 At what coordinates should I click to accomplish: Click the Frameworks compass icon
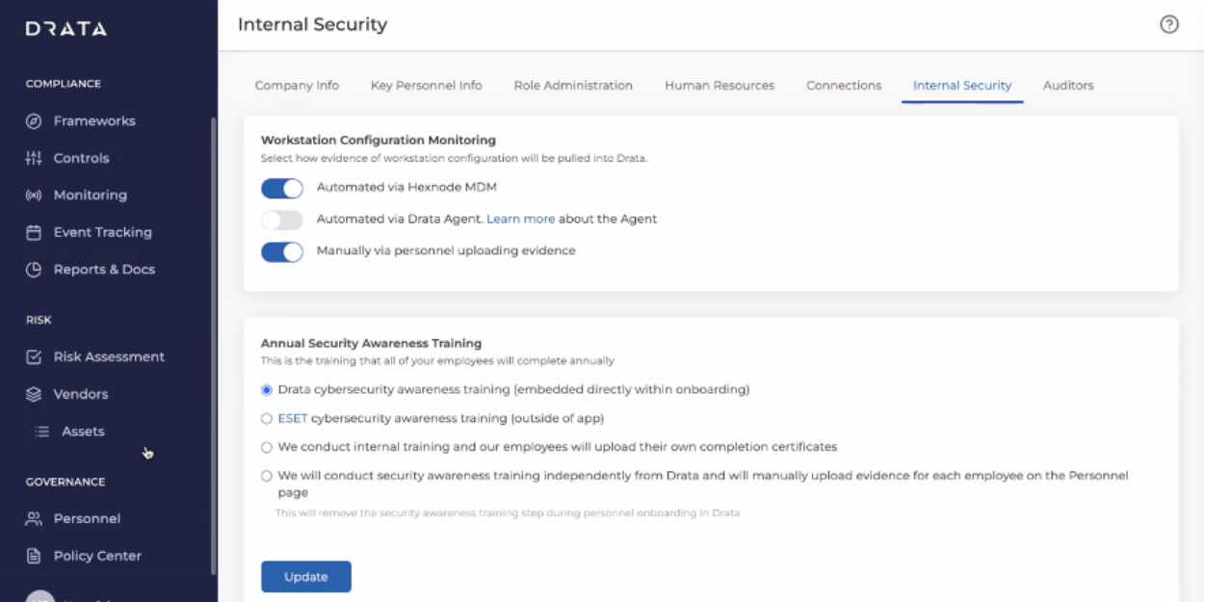(x=34, y=121)
